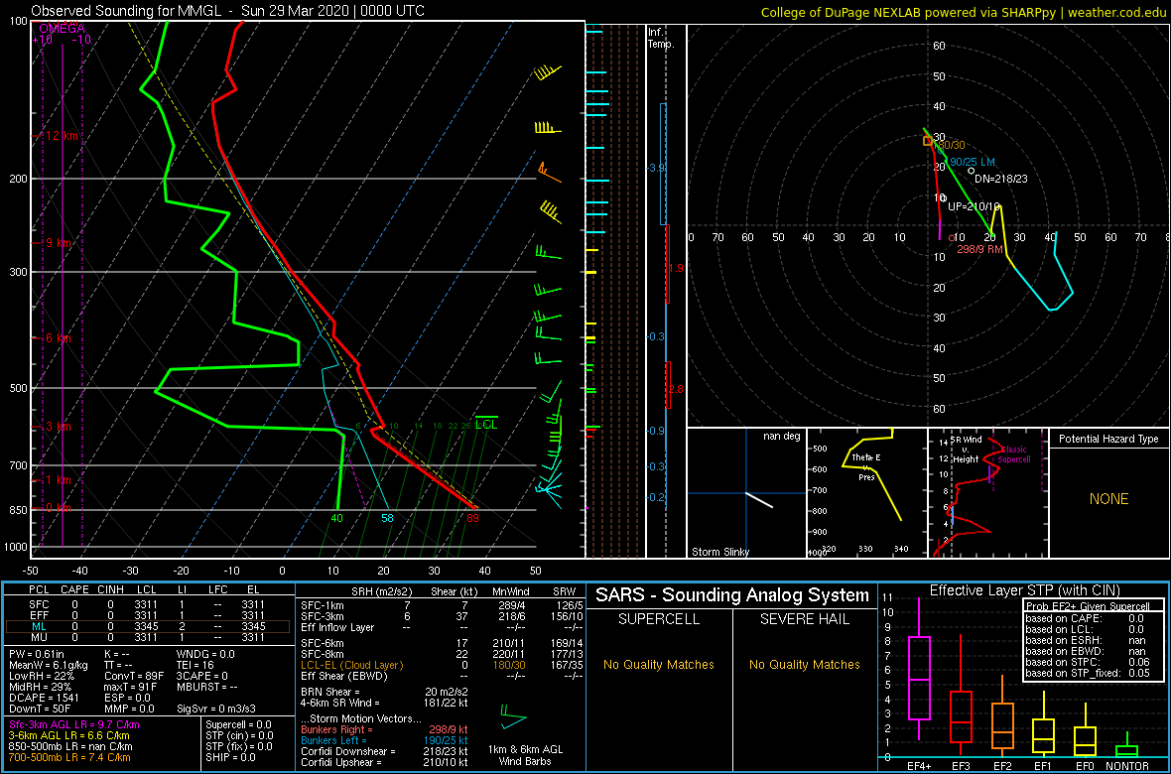Image resolution: width=1171 pixels, height=774 pixels.
Task: Click the green LCL label
Action: click(x=486, y=425)
